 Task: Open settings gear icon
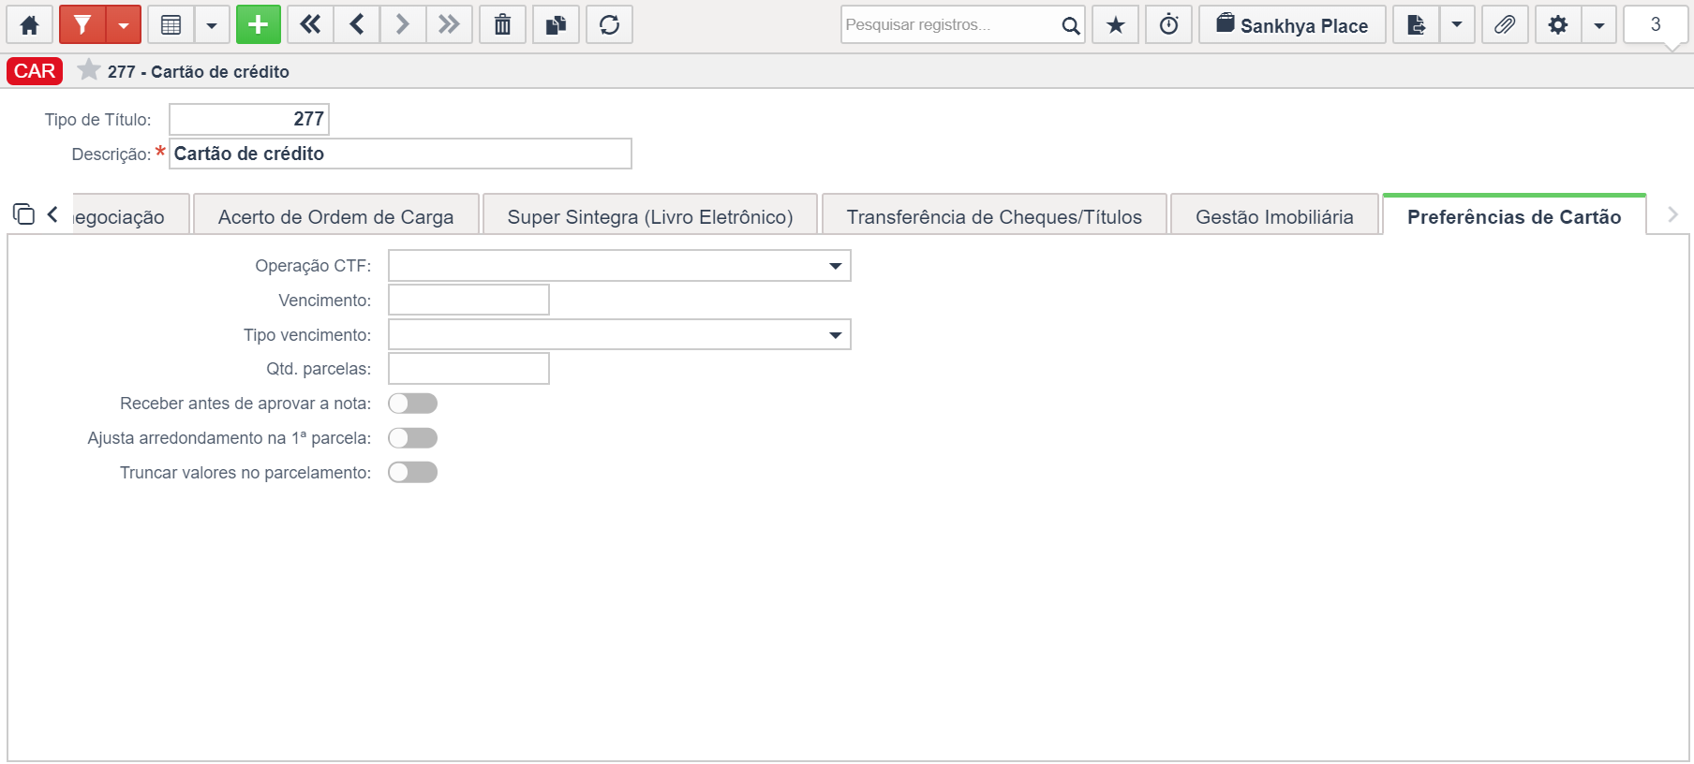(x=1558, y=25)
